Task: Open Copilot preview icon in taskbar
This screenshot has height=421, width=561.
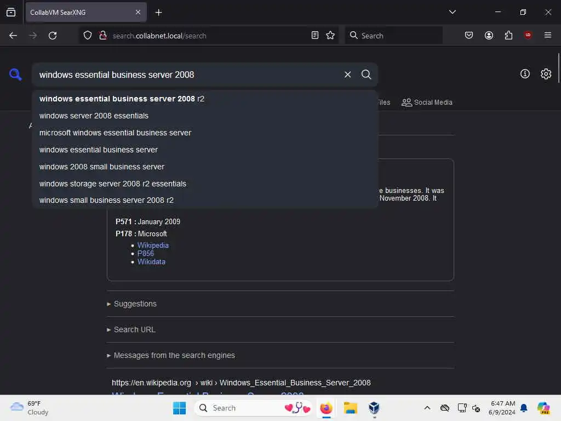Action: tap(543, 408)
